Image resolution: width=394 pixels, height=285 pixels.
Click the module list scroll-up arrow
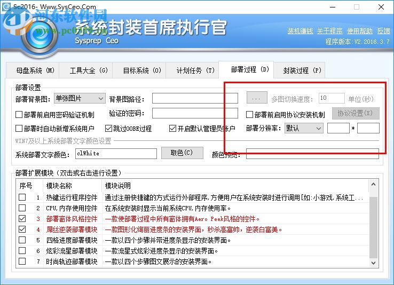(373, 185)
